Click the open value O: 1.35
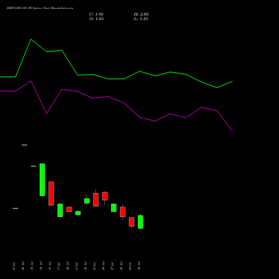This screenshot has height=279, width=279. [x=97, y=19]
